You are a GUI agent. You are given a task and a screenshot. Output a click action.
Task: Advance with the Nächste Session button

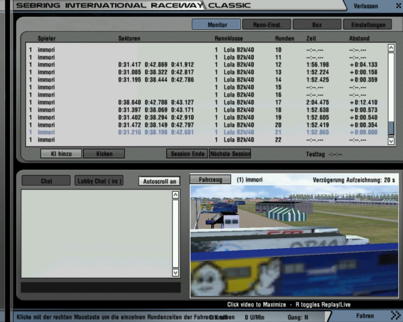(x=230, y=153)
